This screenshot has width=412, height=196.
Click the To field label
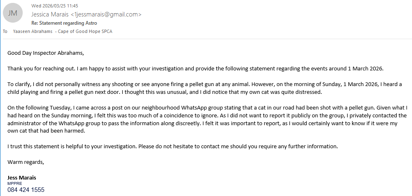pyautogui.click(x=5, y=31)
